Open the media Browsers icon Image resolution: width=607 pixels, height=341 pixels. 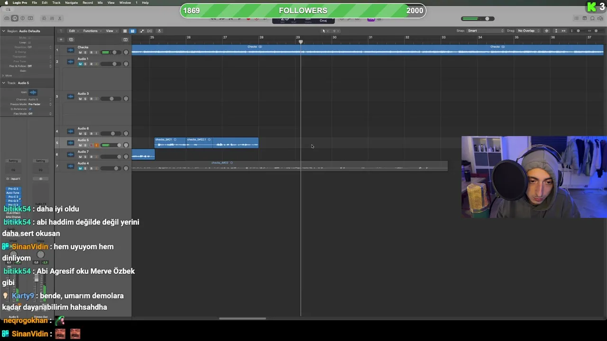(601, 18)
